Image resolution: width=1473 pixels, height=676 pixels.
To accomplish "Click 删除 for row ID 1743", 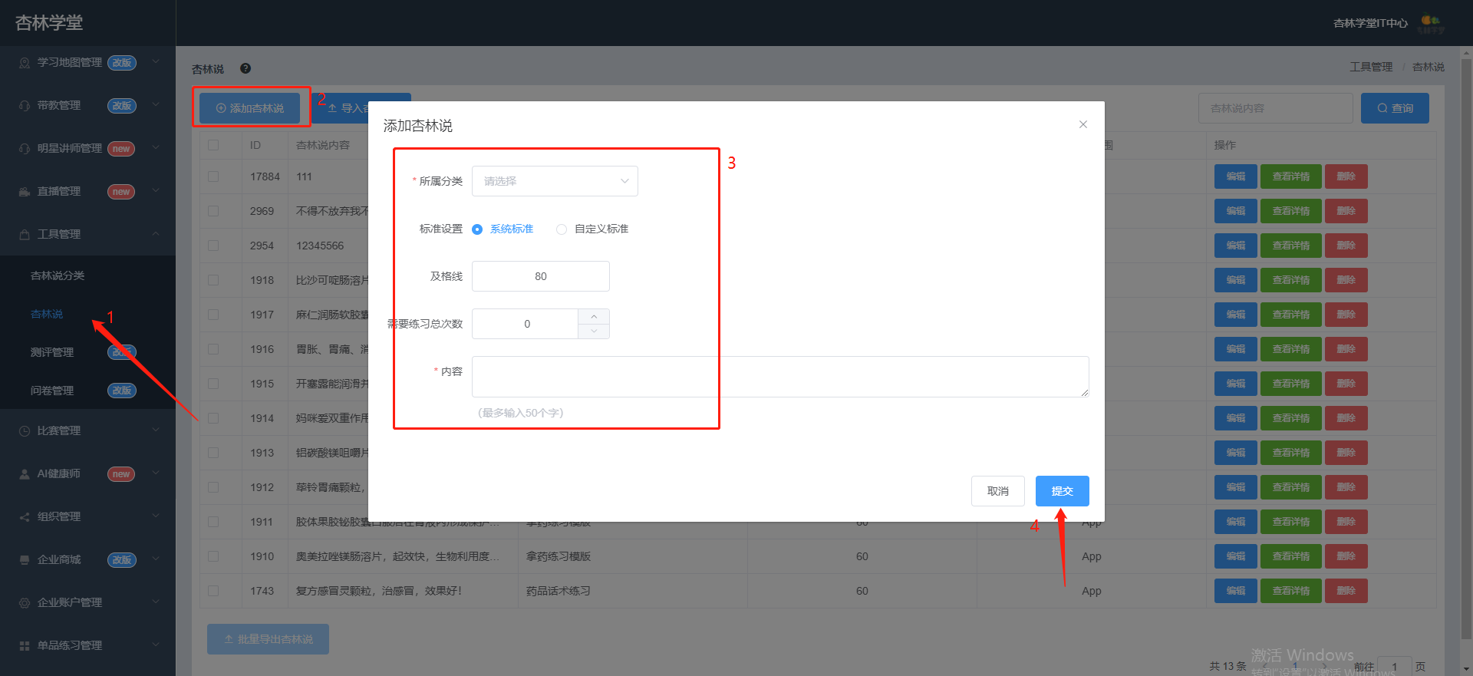I will point(1346,591).
